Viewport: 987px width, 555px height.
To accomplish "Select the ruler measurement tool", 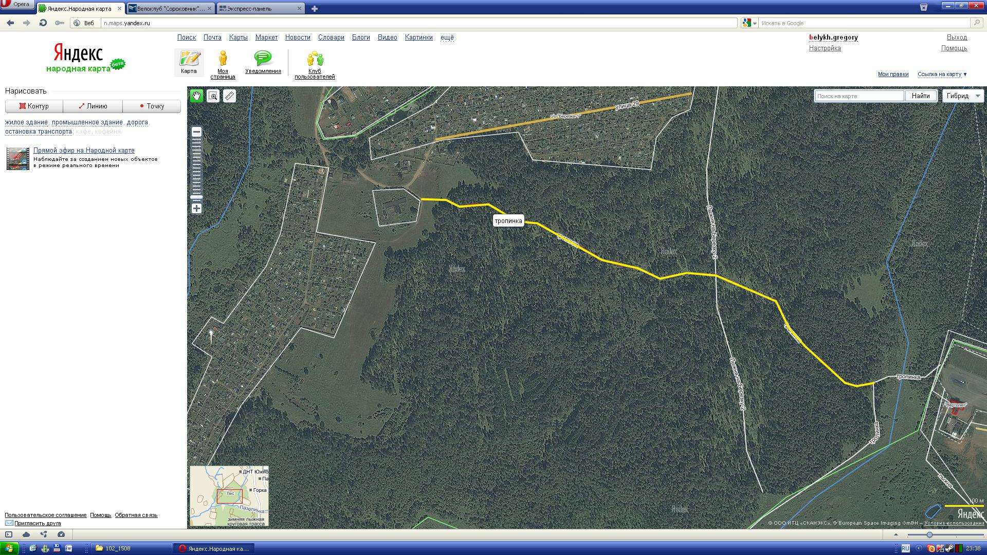I will click(x=229, y=96).
